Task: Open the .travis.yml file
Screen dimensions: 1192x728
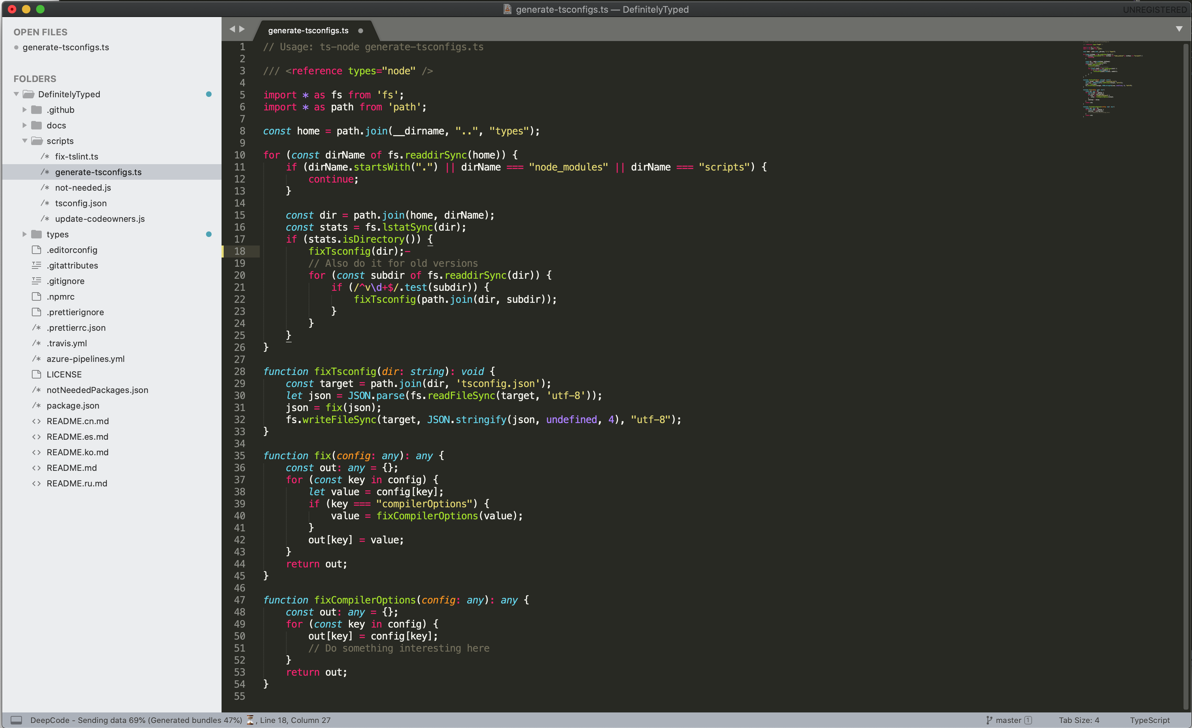Action: coord(67,343)
